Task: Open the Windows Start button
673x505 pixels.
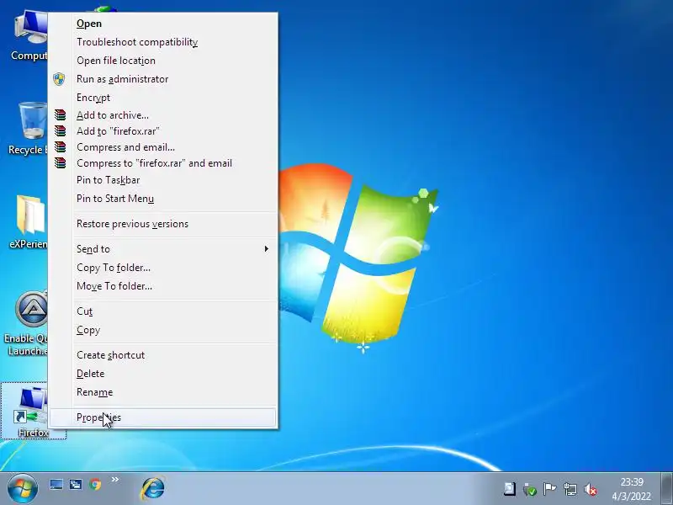Action: point(23,489)
